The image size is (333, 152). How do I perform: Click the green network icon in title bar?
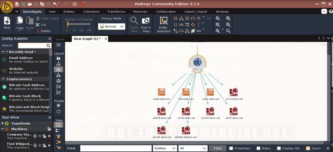pyautogui.click(x=23, y=4)
